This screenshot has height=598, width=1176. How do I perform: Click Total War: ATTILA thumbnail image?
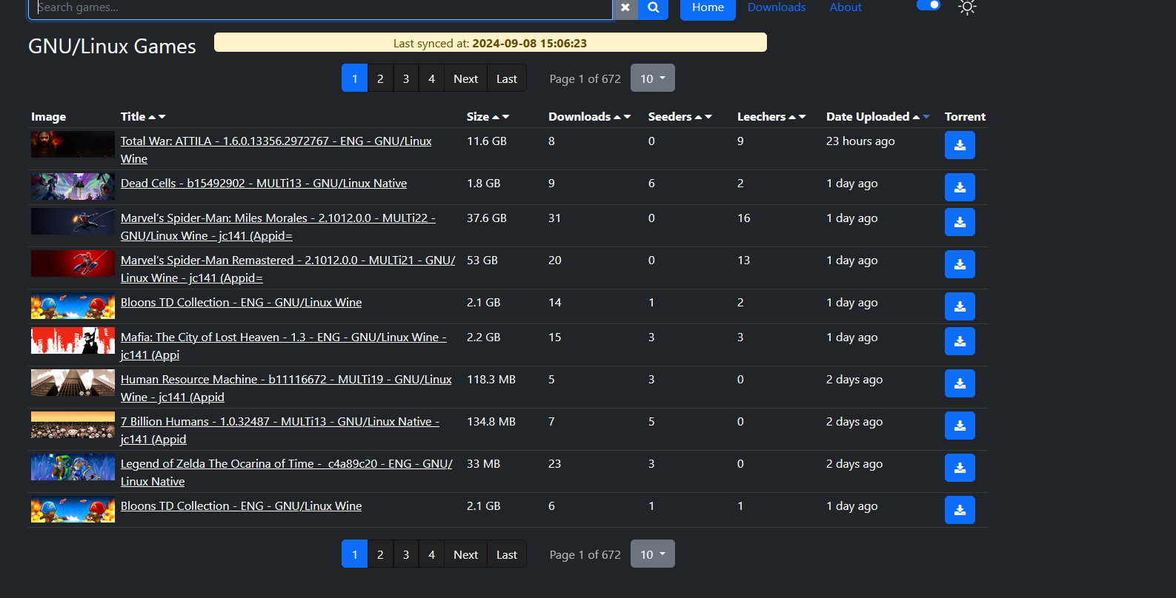(73, 144)
